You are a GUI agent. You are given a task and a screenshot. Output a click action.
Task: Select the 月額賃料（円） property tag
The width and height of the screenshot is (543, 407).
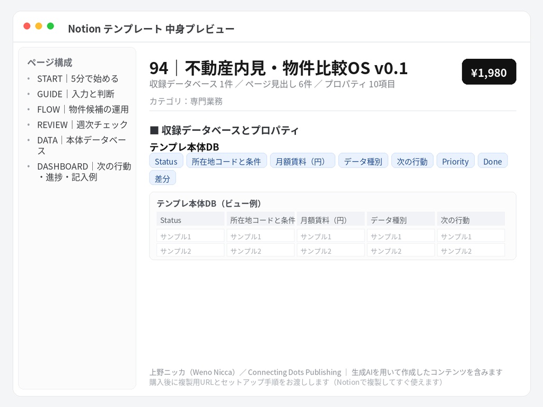click(303, 162)
